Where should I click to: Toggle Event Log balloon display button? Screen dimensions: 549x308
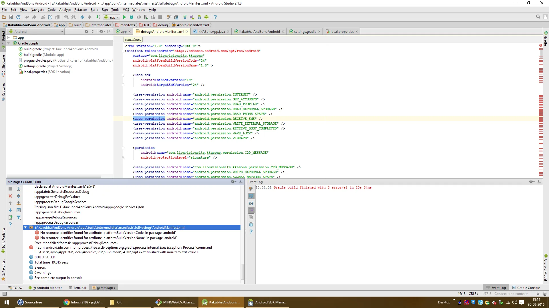(x=251, y=196)
